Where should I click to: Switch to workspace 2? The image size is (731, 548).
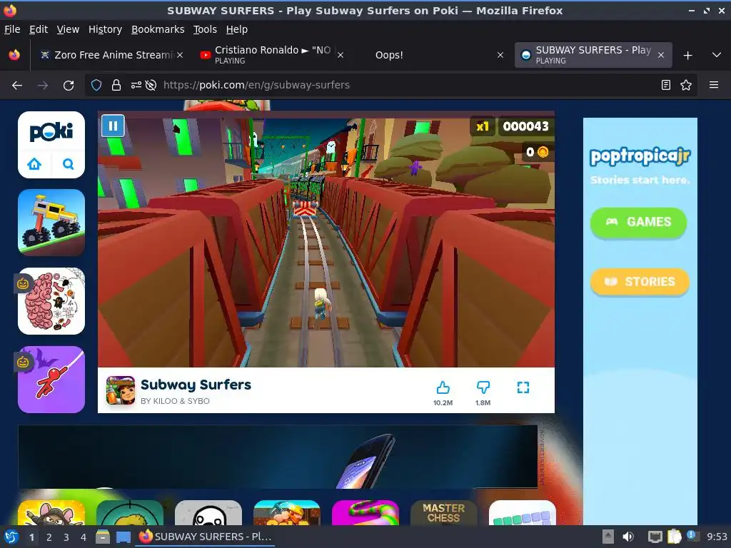[49, 537]
